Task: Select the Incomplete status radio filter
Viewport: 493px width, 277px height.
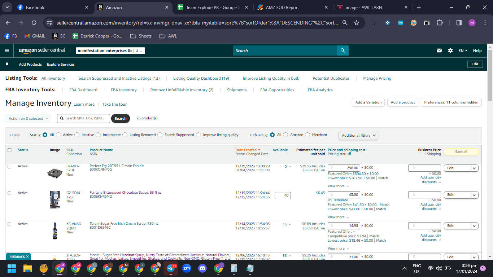Action: (x=98, y=135)
